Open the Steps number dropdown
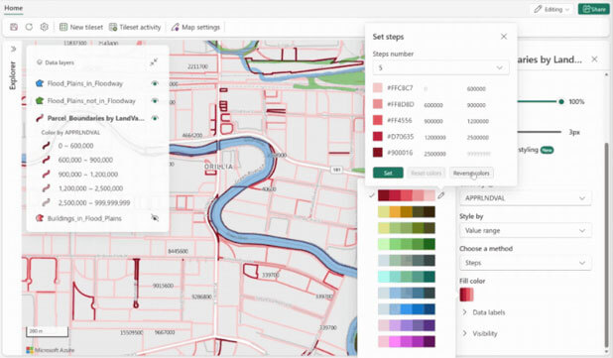This screenshot has height=358, width=613. 440,67
